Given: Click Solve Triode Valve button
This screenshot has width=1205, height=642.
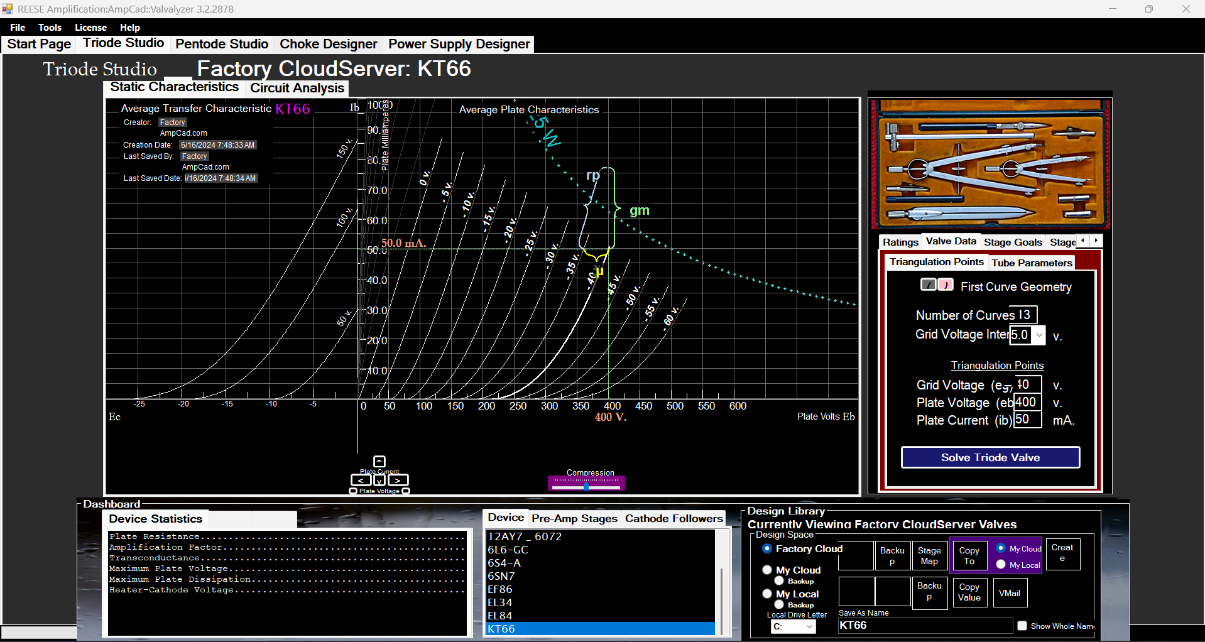Looking at the screenshot, I should click(990, 457).
